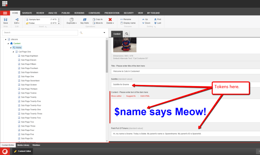
Task: Click the magnifier search tab icon beside Content
Action: coord(127,33)
